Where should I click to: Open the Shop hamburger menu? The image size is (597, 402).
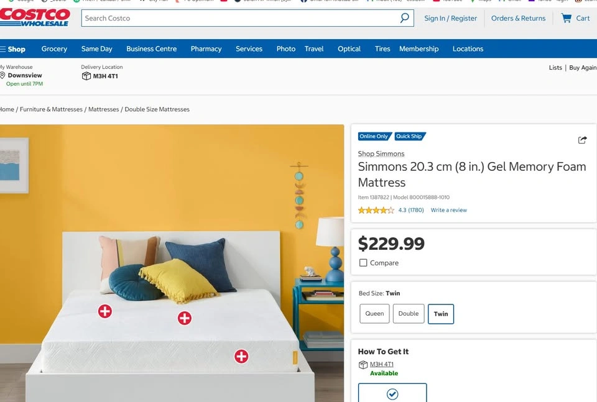[12, 49]
